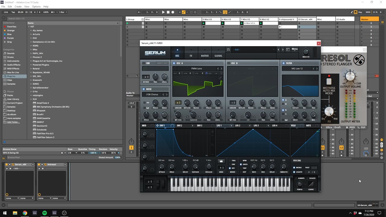This screenshot has width=386, height=217.
Task: Load previous Serum preset with left arrow
Action: click(278, 49)
